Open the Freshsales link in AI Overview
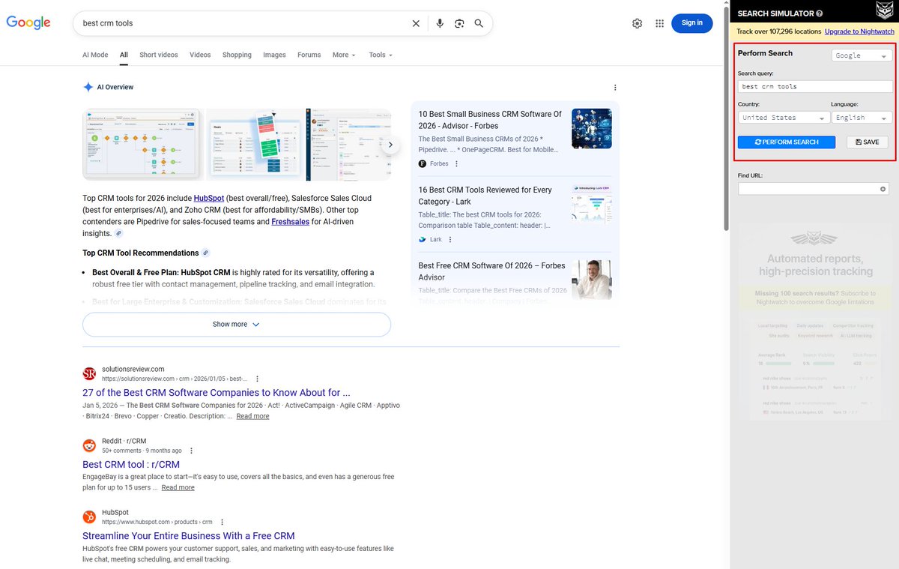The width and height of the screenshot is (899, 569). [290, 222]
